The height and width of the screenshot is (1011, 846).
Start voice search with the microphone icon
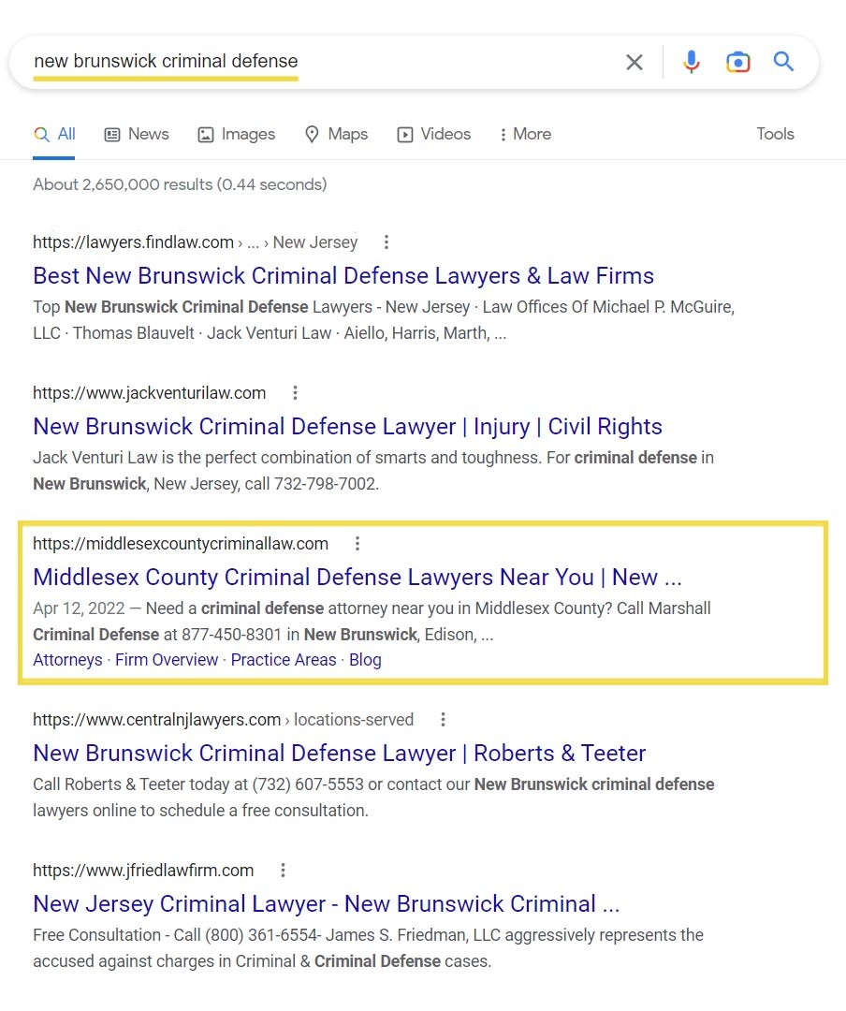point(692,63)
